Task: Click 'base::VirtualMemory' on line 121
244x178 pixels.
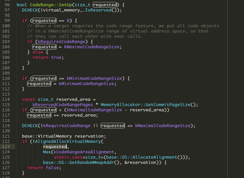Action: click(x=47, y=136)
